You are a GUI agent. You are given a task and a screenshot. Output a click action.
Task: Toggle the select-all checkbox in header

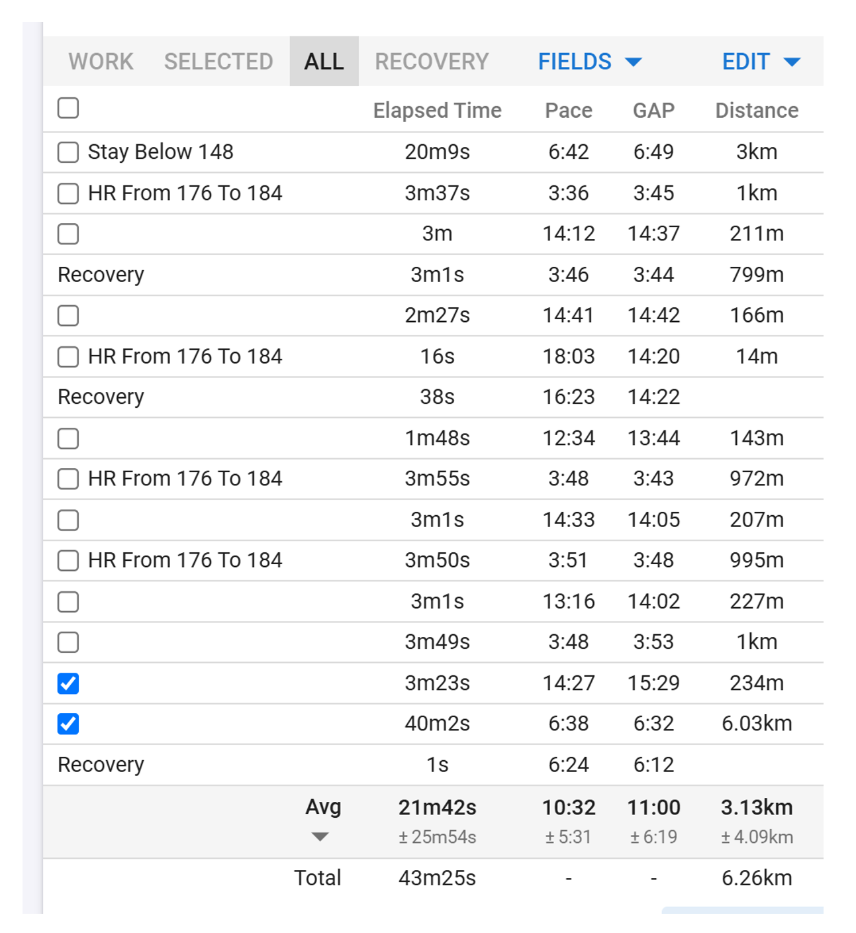click(68, 108)
